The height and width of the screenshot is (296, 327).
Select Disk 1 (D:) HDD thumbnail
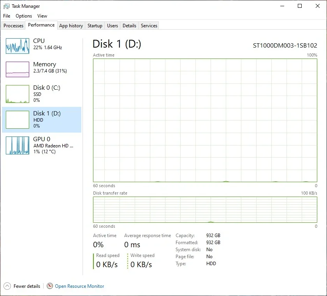[18, 120]
